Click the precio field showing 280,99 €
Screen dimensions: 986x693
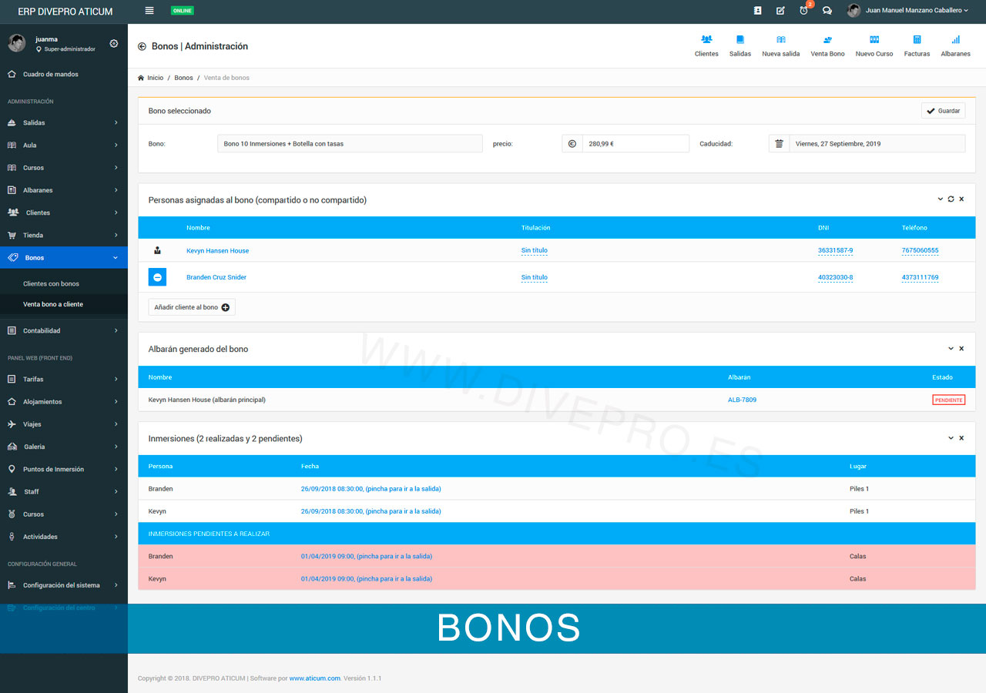[x=636, y=143]
